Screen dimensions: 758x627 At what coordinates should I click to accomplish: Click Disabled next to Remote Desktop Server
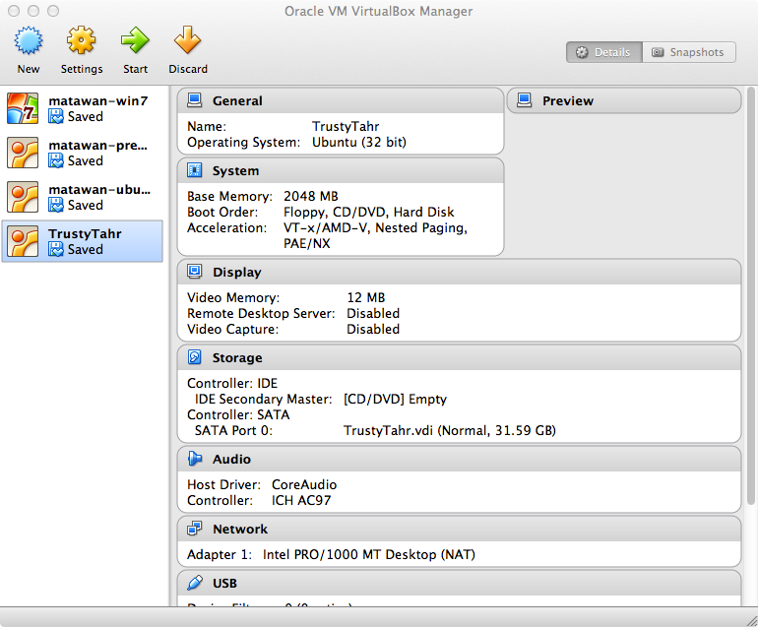373,313
